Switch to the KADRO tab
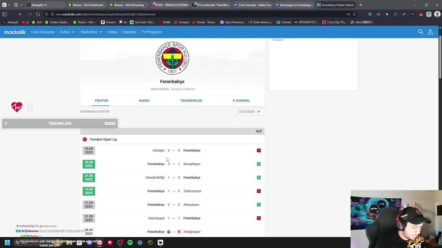Viewport: 442px width, 248px height. 144,101
